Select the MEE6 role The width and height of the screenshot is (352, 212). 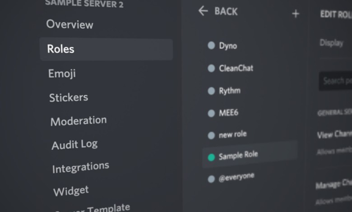tap(228, 113)
